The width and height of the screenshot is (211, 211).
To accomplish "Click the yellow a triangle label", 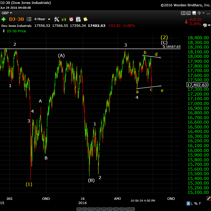I will [x=137, y=92].
